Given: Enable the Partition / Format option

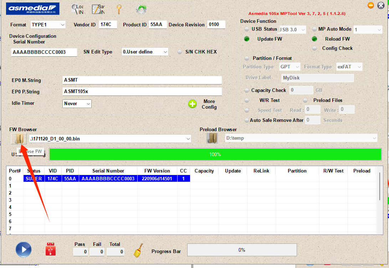Looking at the screenshot, I should (x=247, y=58).
